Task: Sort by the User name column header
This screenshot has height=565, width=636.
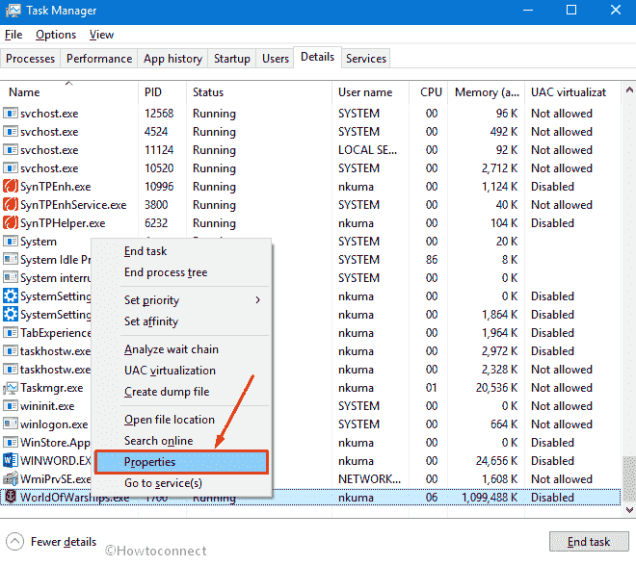Action: click(x=370, y=92)
